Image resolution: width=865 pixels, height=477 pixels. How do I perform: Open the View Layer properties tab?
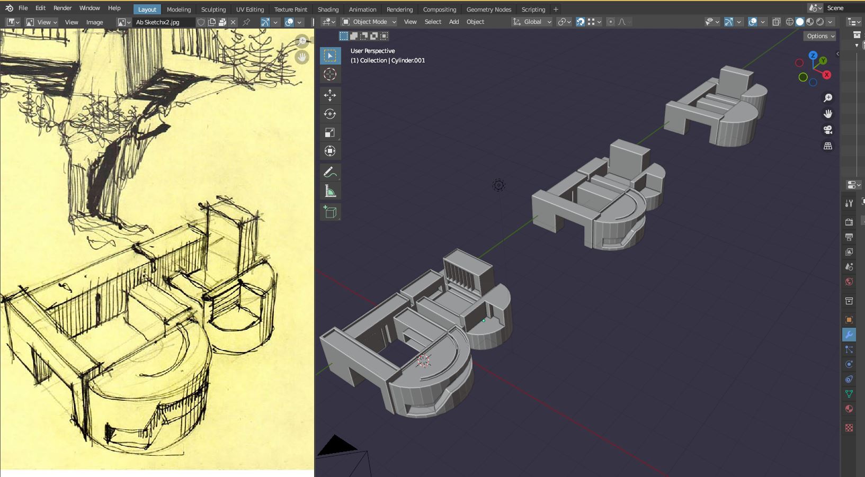(849, 251)
